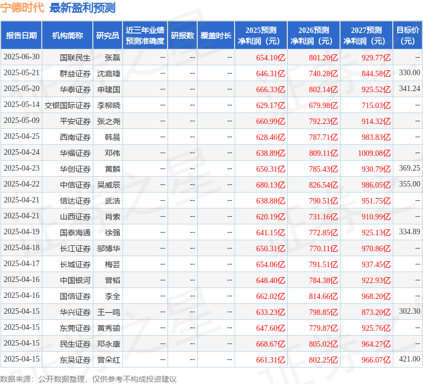
Task: Click analyst name 沈嘉婕
Action: click(109, 74)
